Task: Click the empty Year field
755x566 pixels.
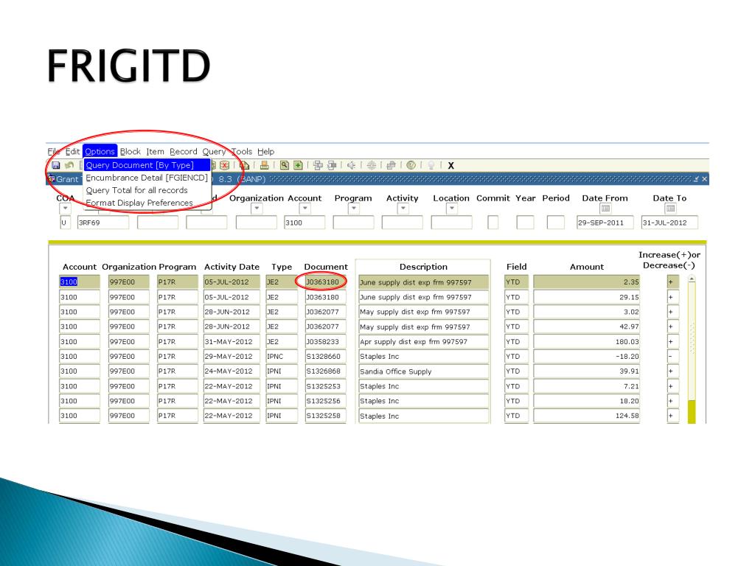Action: pos(525,223)
